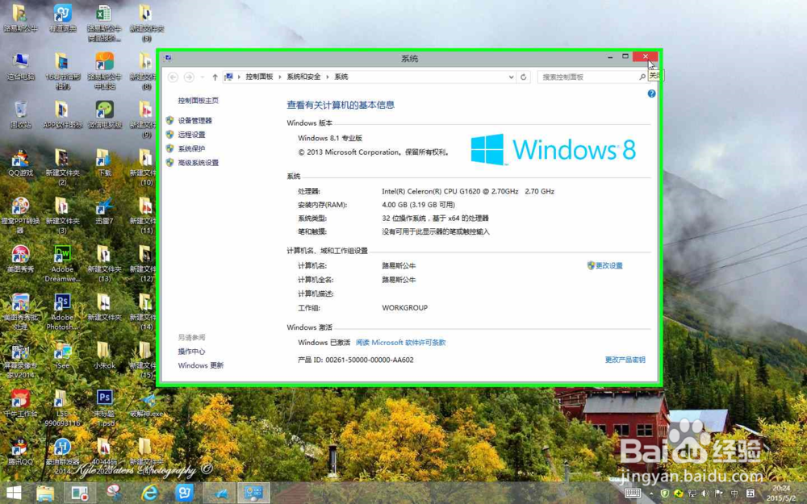Screen dimensions: 807x504
Task: Click the up-to-parent-folder arrow icon
Action: pyautogui.click(x=214, y=77)
